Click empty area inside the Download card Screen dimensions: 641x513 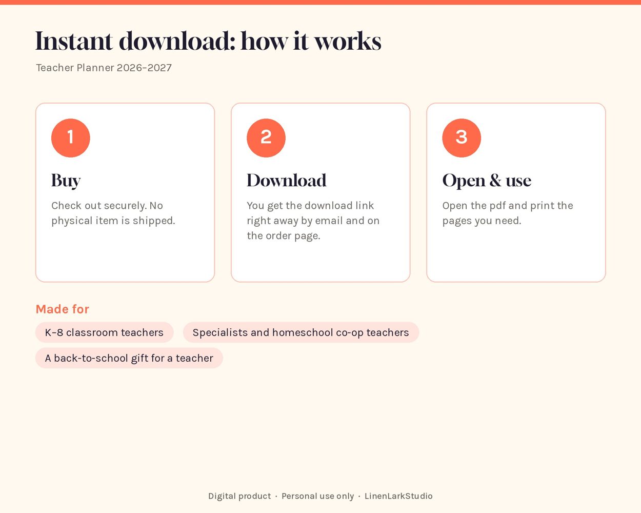pyautogui.click(x=320, y=262)
